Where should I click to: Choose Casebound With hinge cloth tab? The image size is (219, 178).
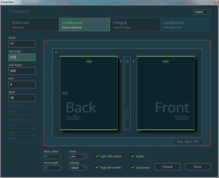tap(185, 24)
